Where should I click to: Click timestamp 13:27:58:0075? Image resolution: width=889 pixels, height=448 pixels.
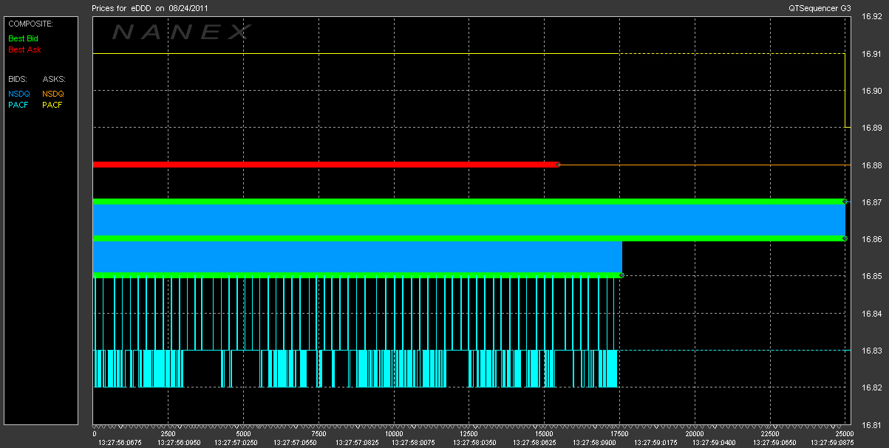[x=413, y=443]
